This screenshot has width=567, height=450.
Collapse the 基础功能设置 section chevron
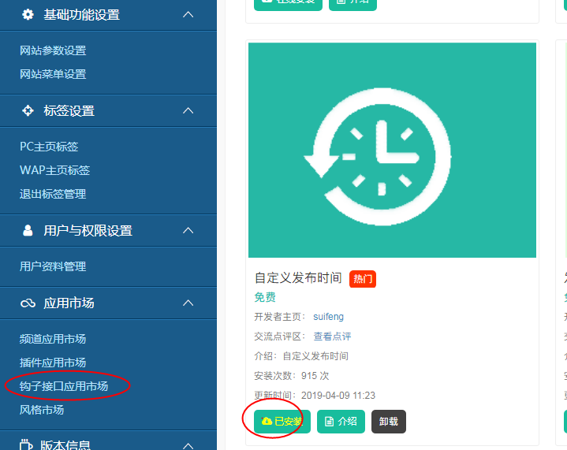(188, 14)
